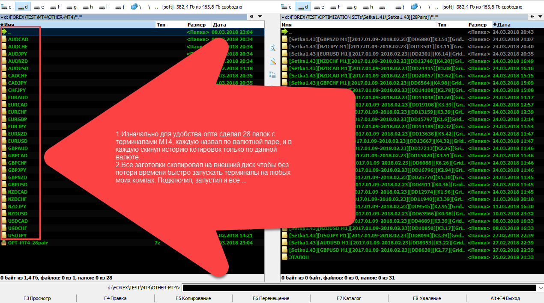This screenshot has width=544, height=303.
Task: Sort right panel by Имя column
Action: pyautogui.click(x=358, y=25)
